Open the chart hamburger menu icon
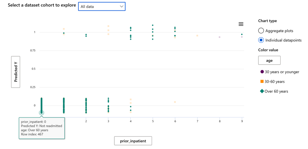The width and height of the screenshot is (308, 149). 241,24
